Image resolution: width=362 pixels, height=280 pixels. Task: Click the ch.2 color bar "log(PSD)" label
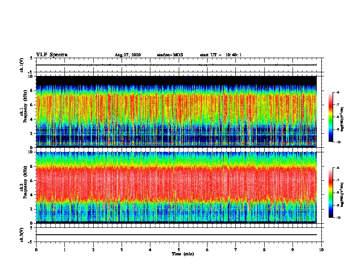pyautogui.click(x=342, y=194)
